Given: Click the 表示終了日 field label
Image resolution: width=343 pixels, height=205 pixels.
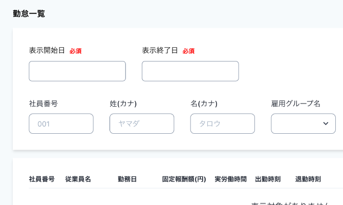Looking at the screenshot, I should [x=160, y=50].
